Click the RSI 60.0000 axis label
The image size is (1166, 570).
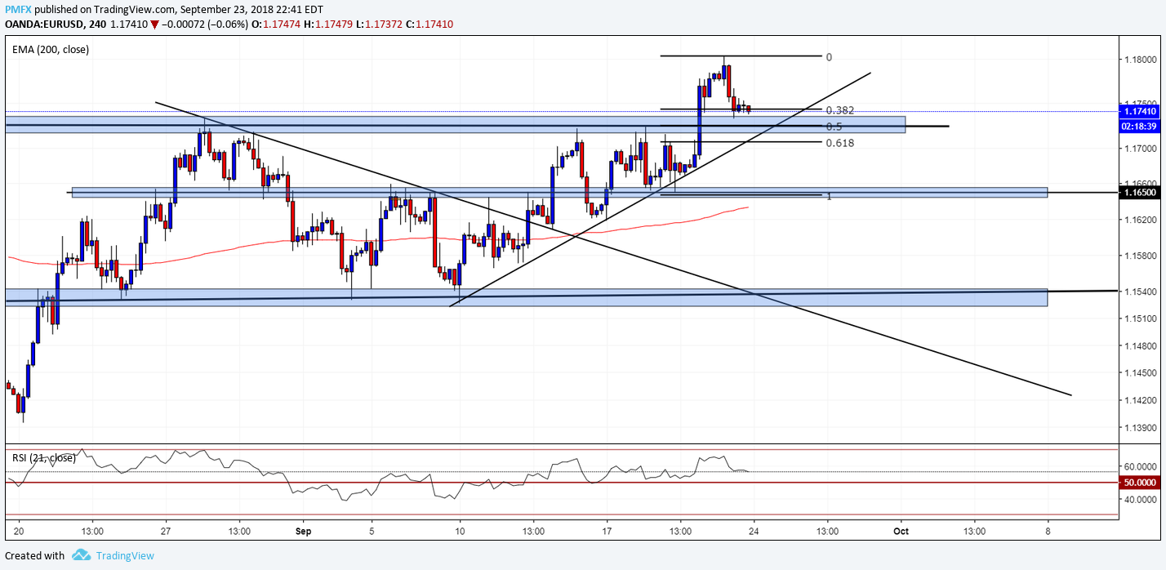pos(1142,466)
